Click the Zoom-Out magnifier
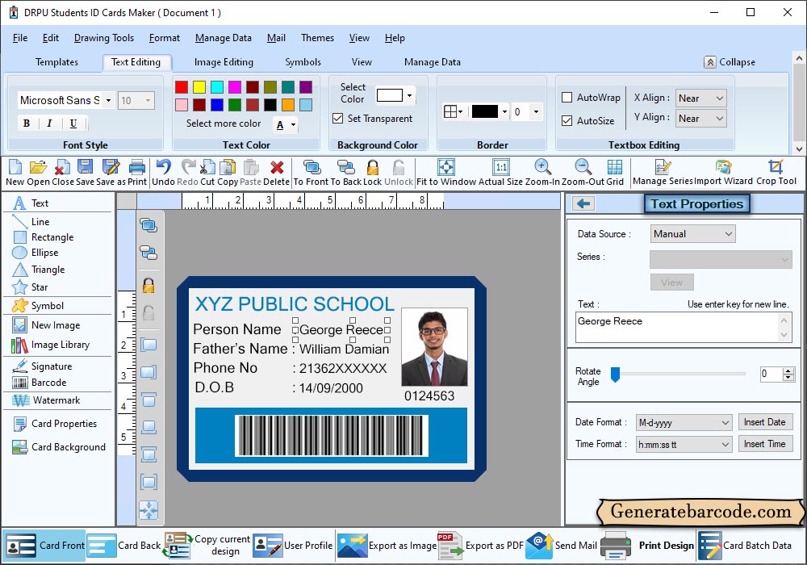The height and width of the screenshot is (565, 807). 583,173
